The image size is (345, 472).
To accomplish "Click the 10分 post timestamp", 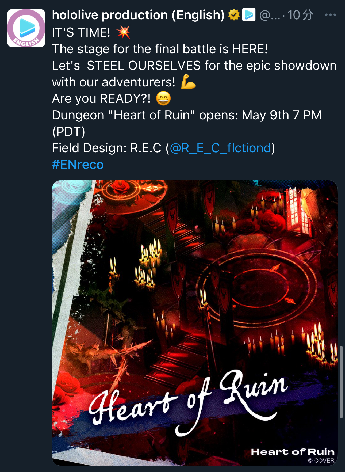I will (x=300, y=15).
